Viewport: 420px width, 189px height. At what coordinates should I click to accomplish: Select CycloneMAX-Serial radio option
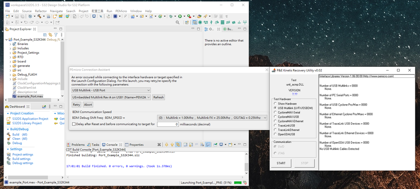coord(275,113)
